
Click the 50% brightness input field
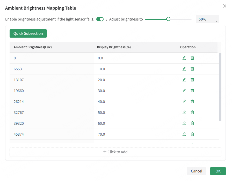tap(205, 19)
